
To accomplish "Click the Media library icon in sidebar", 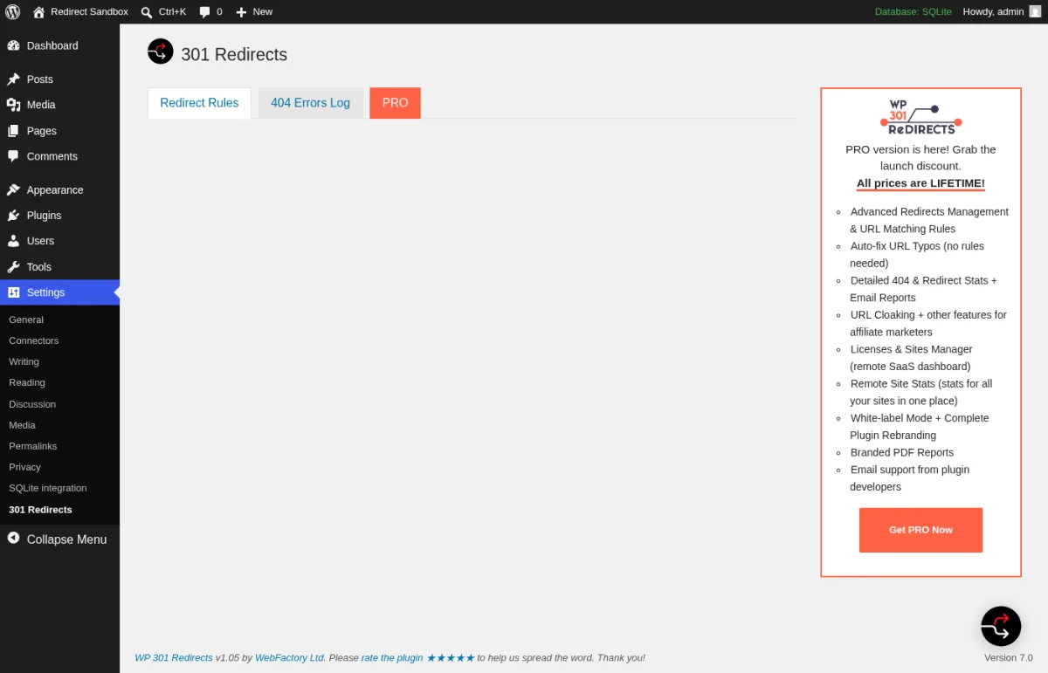I will (13, 105).
